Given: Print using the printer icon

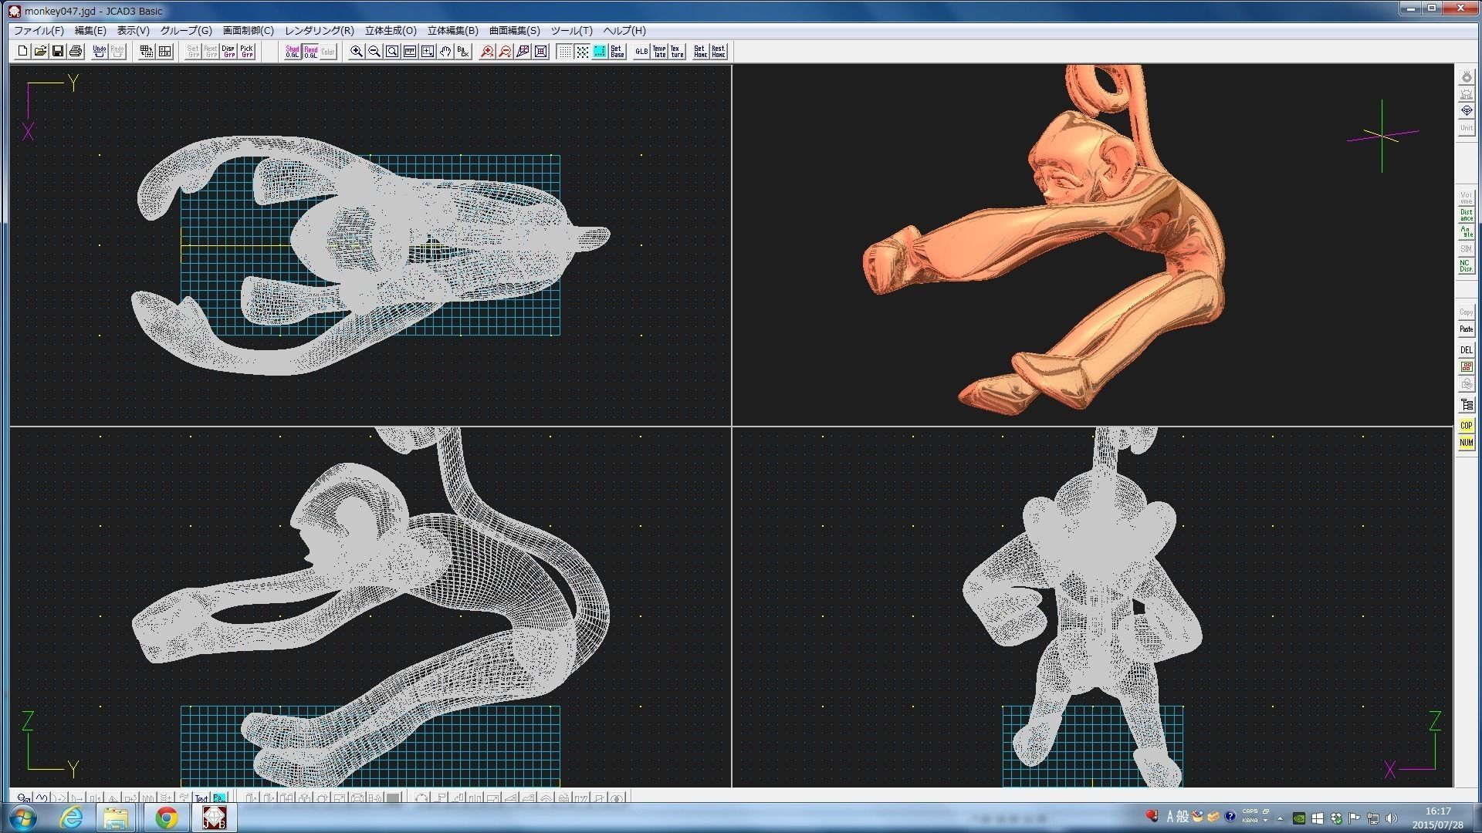Looking at the screenshot, I should (76, 52).
